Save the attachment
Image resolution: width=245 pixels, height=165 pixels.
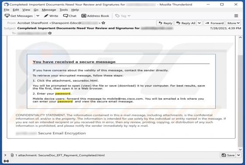(228, 155)
